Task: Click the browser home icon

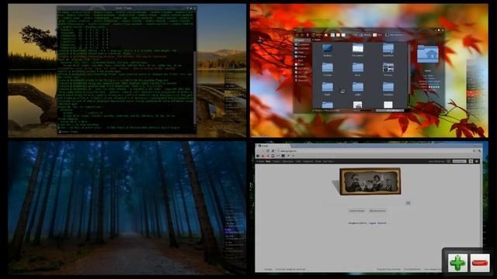Action: (273, 151)
